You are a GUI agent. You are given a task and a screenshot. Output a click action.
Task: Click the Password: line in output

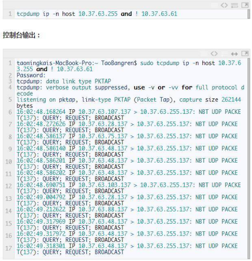[31, 75]
